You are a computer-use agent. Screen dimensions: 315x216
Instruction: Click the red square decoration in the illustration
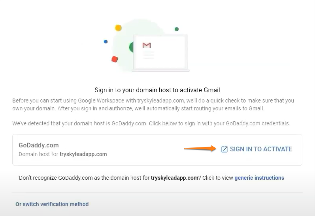tap(115, 59)
